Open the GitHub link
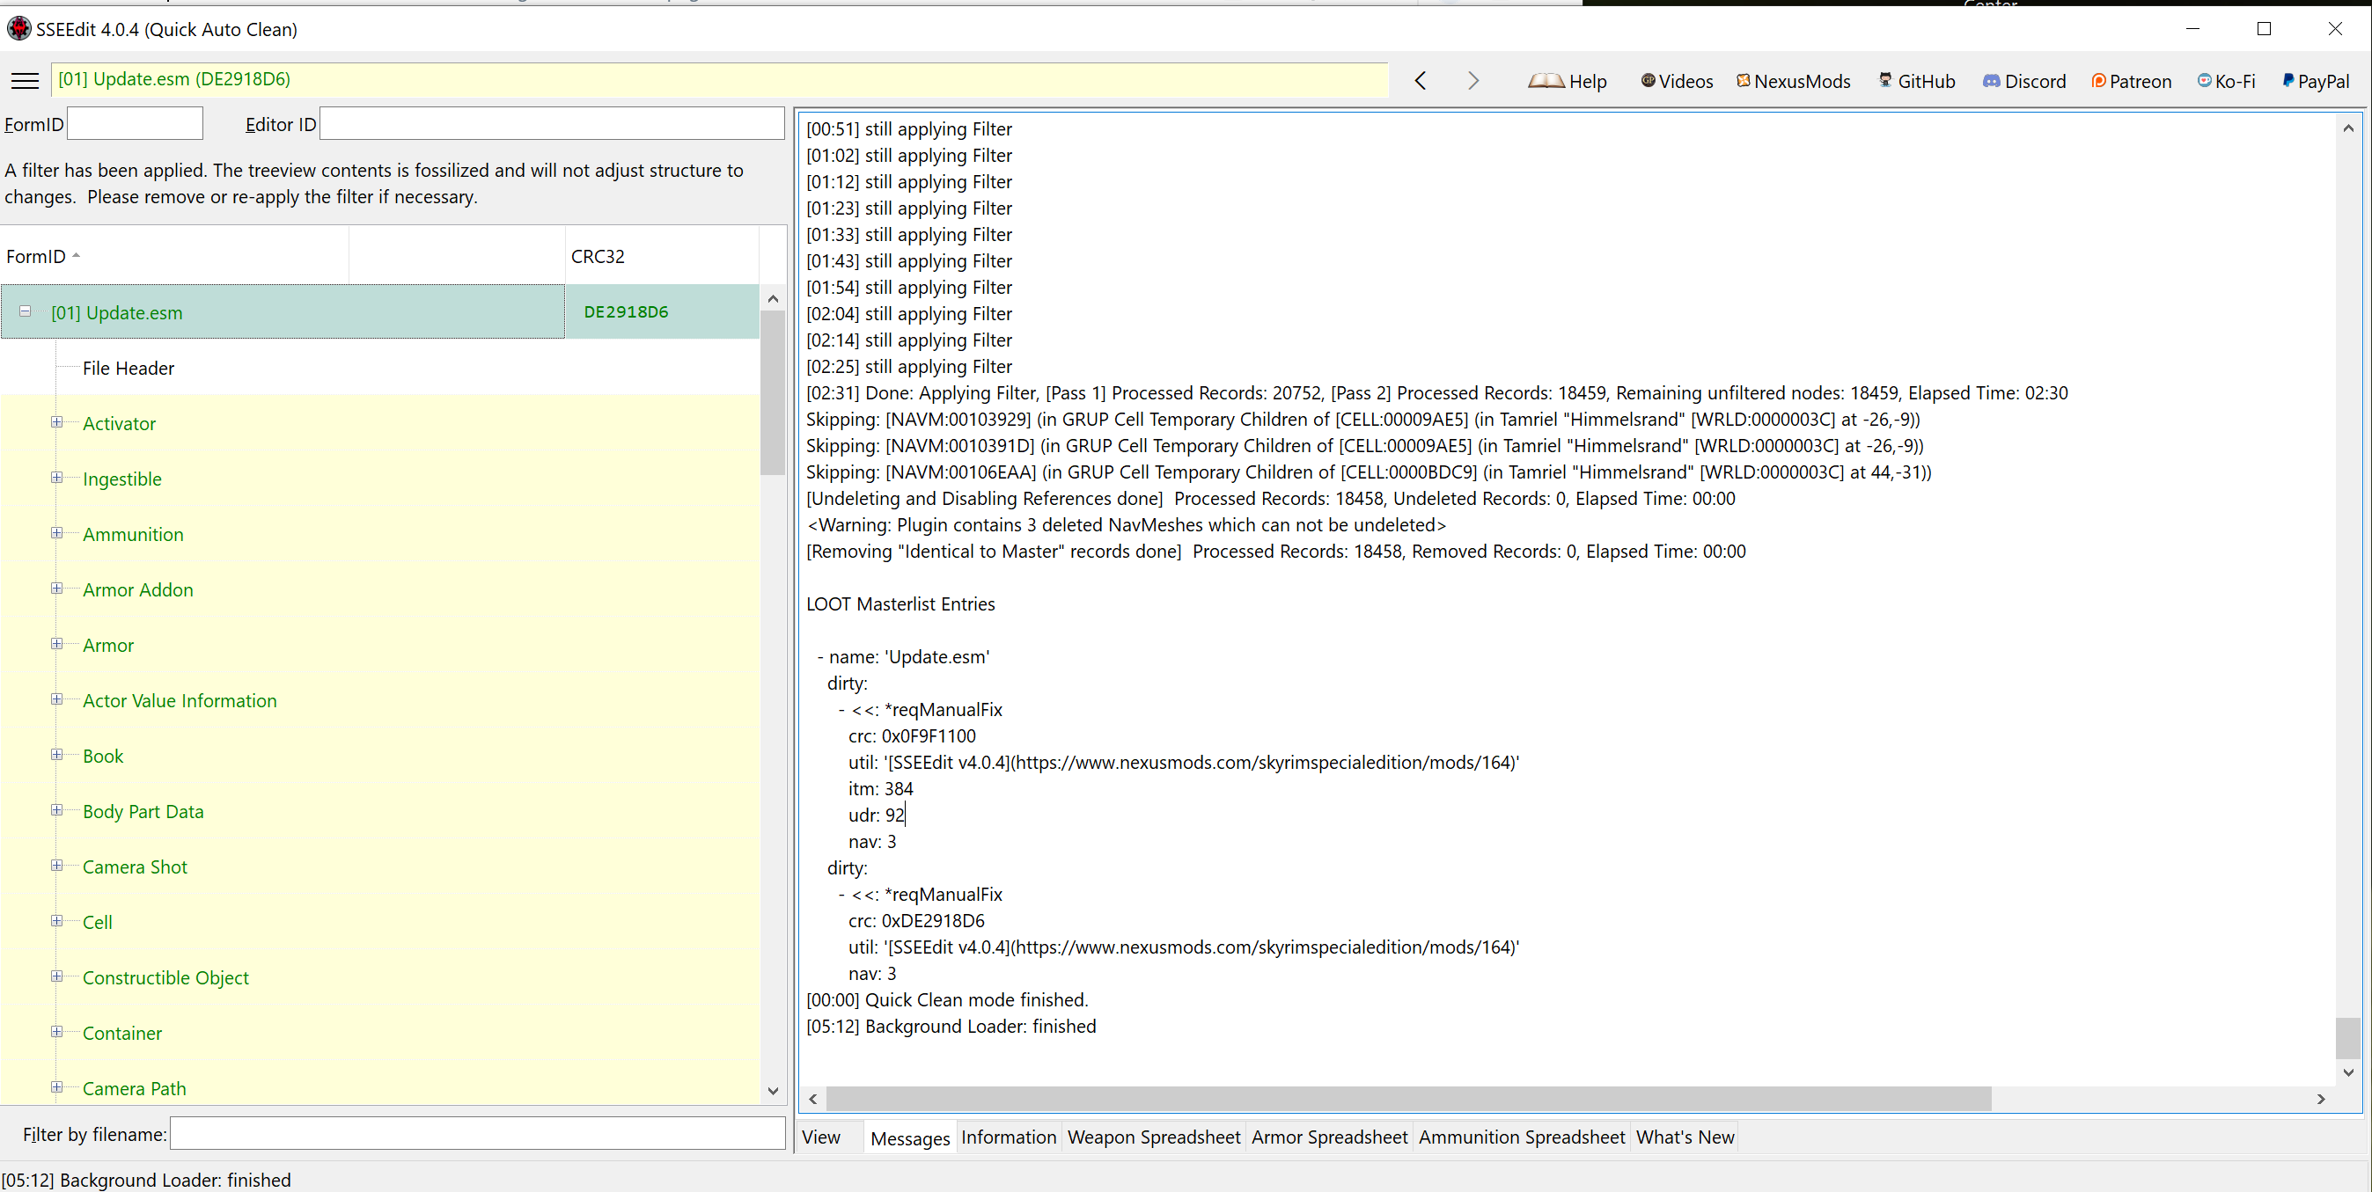 pyautogui.click(x=1917, y=81)
